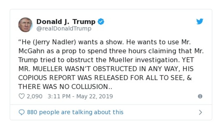Click the May 22, 2019 date

pos(95,96)
